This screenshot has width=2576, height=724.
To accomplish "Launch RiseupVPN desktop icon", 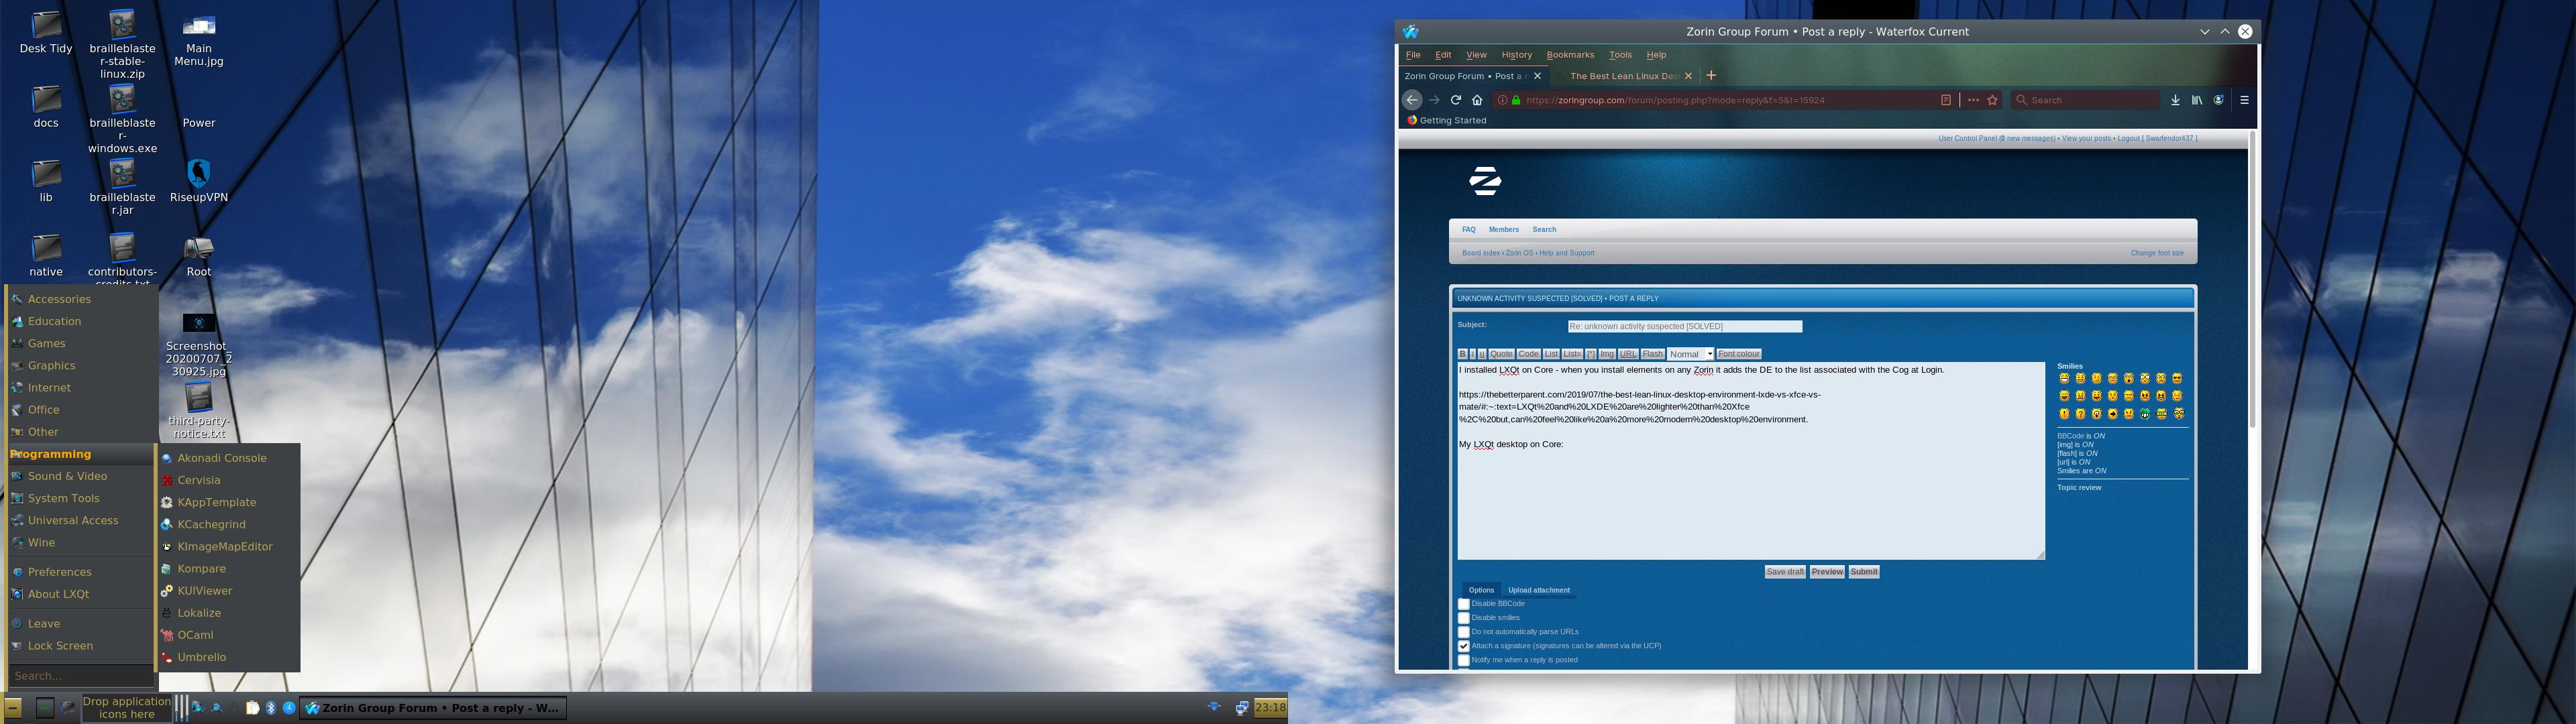I will (198, 175).
